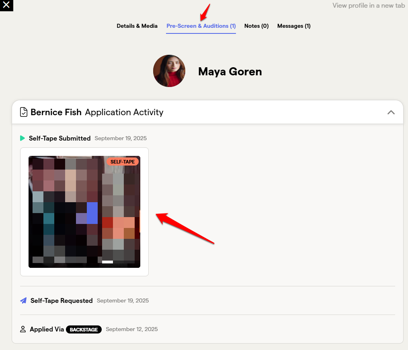Click the orange SELF-TAPE badge
The image size is (408, 350).
click(x=123, y=162)
